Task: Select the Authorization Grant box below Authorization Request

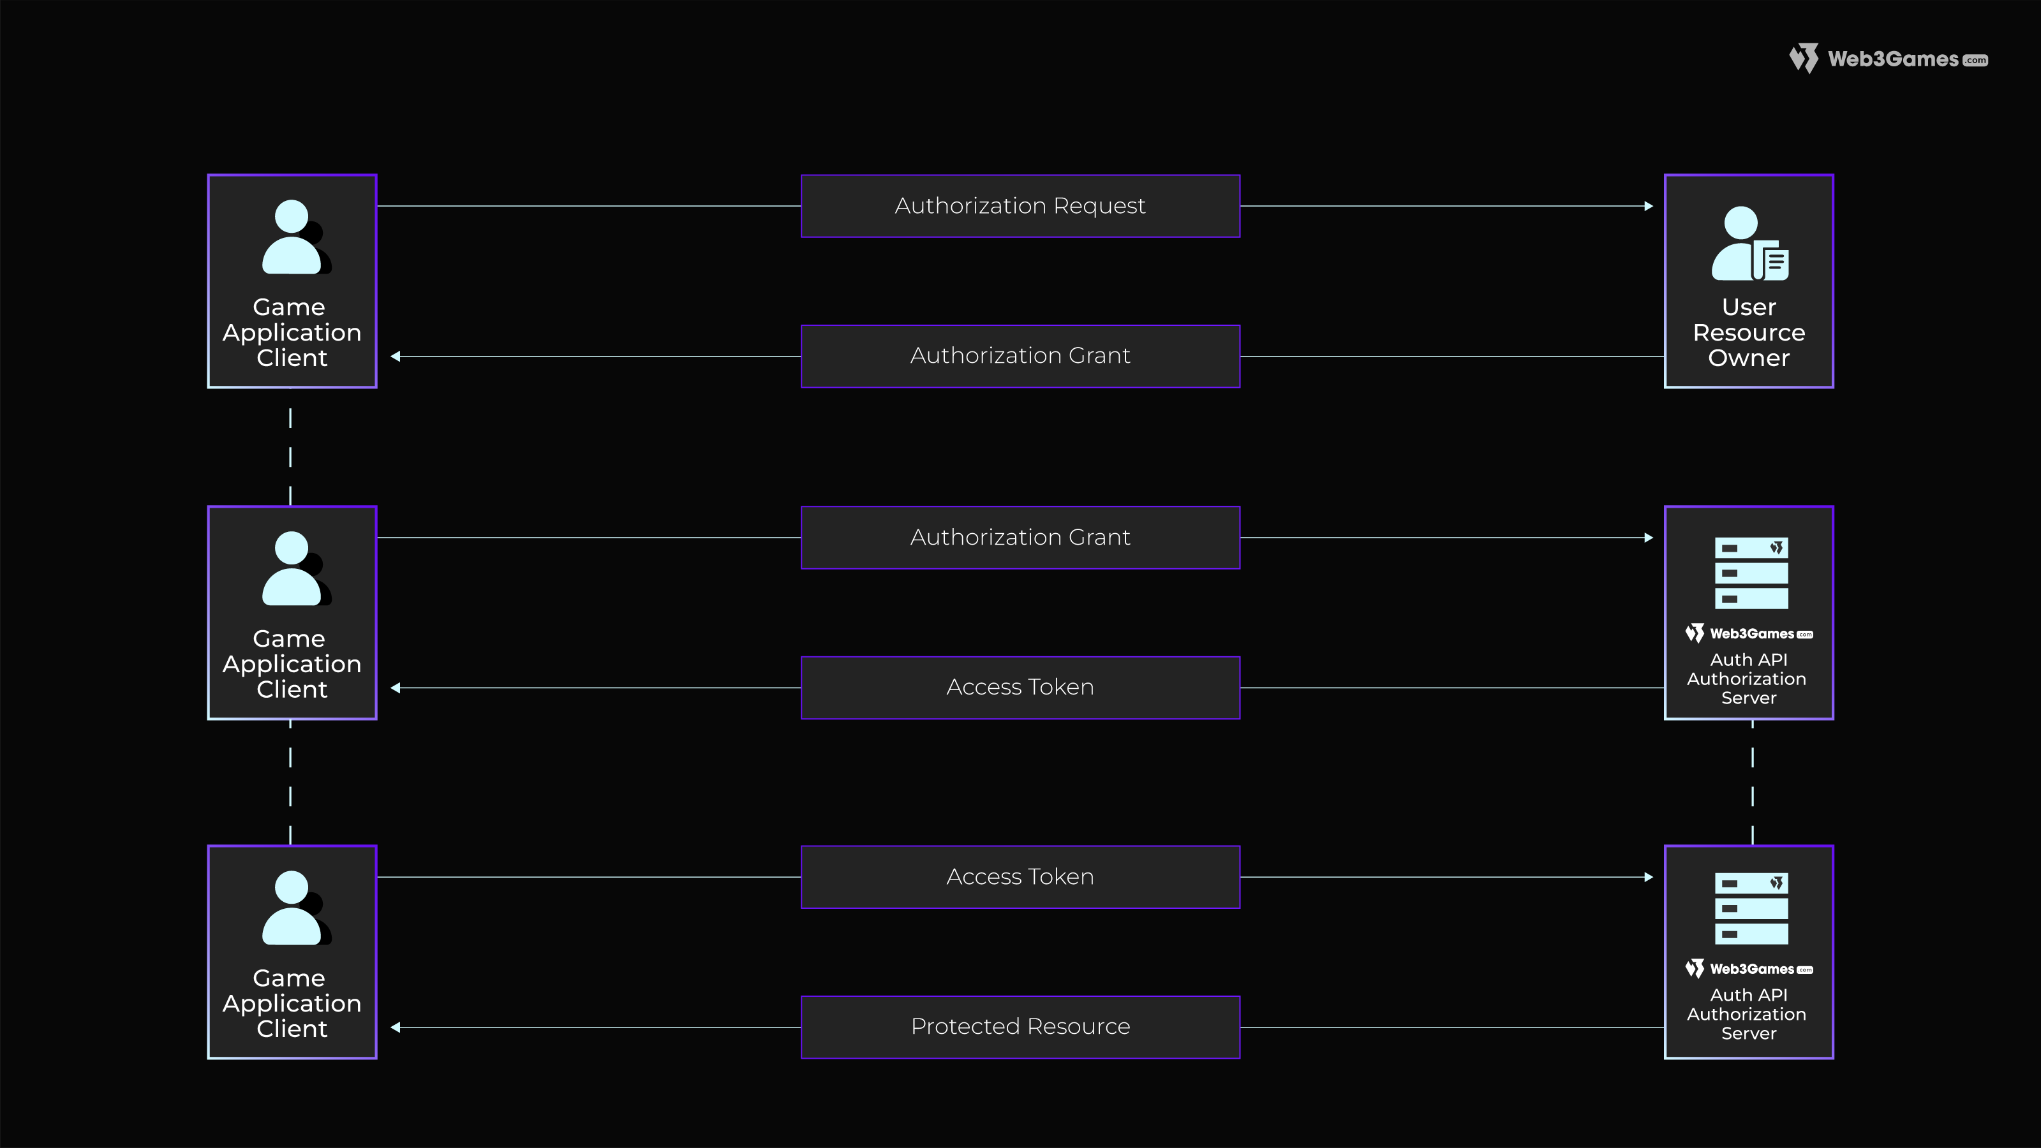Action: pos(1021,356)
